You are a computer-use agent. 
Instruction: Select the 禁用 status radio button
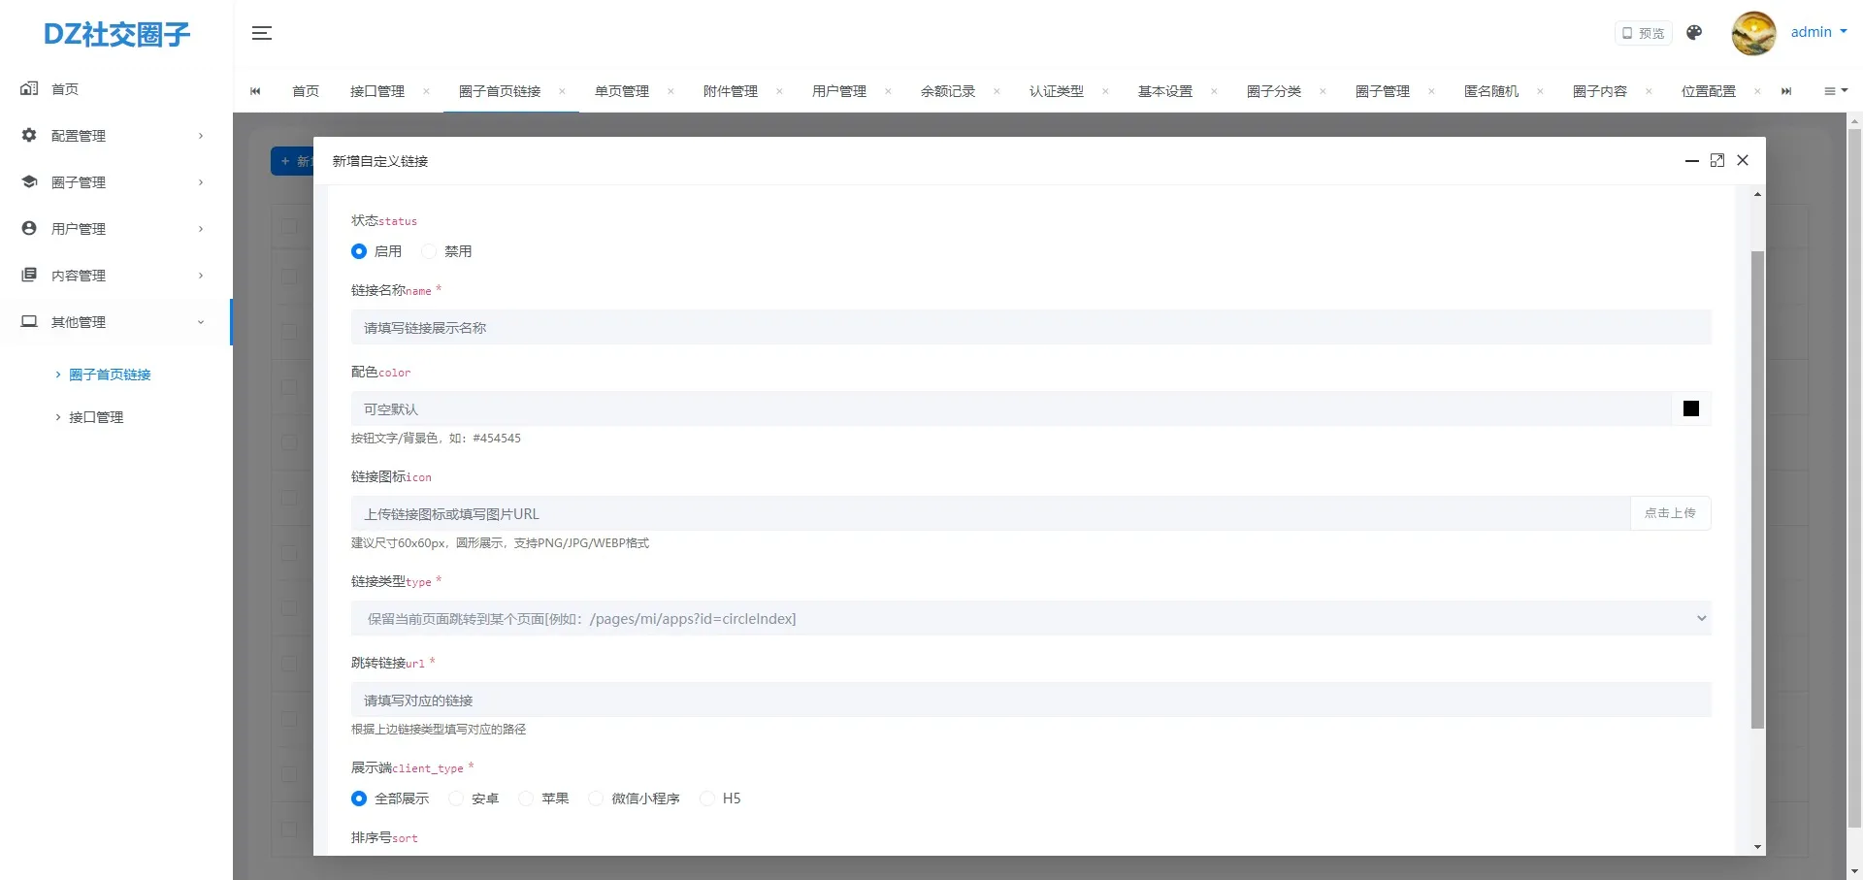[430, 250]
